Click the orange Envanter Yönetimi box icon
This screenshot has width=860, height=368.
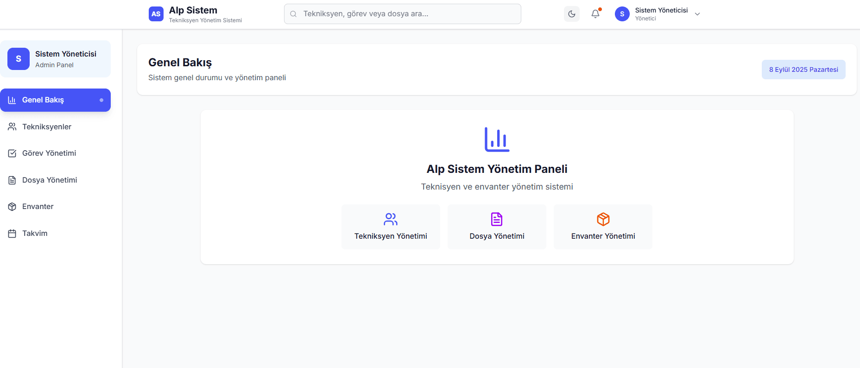coord(603,219)
